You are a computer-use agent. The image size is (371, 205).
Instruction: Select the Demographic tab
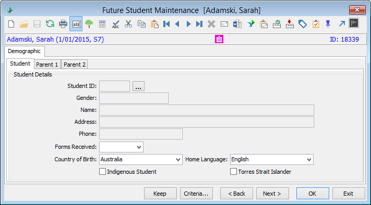click(24, 51)
